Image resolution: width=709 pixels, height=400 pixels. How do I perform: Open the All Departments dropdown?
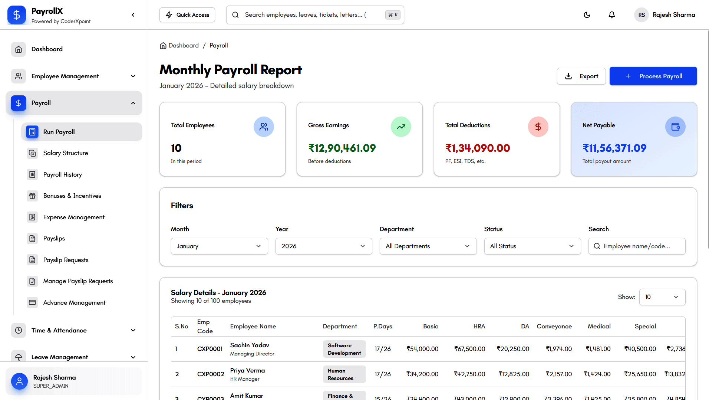(x=428, y=246)
